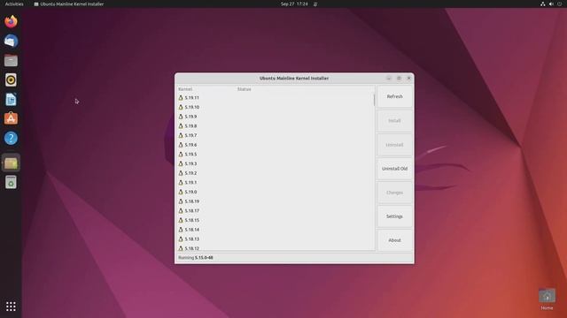Open Rhythmbox from the dock
The width and height of the screenshot is (567, 318).
[x=11, y=80]
